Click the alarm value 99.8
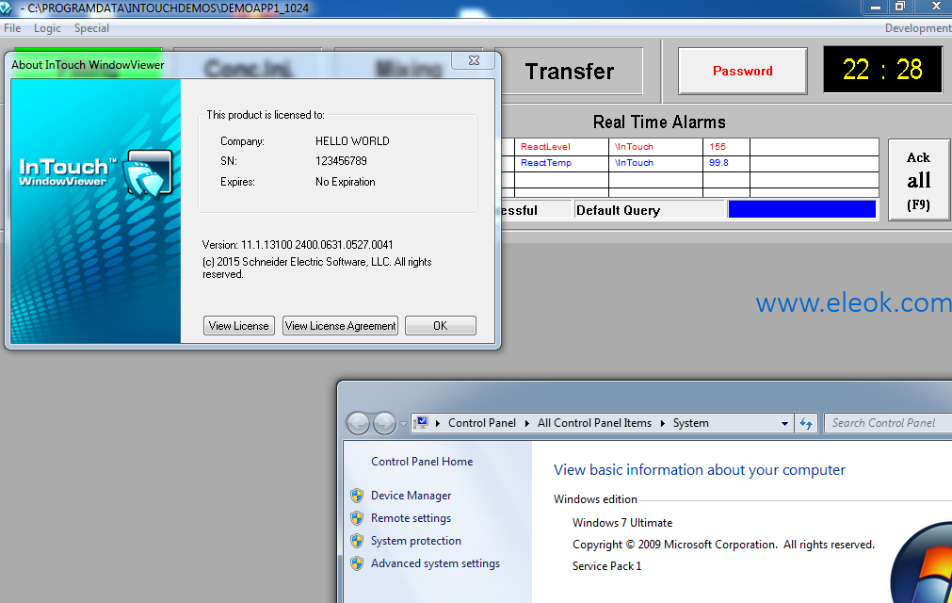952x603 pixels. pos(718,163)
